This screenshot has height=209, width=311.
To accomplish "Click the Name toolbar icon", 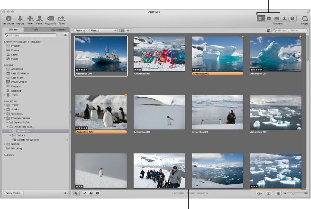I will tap(39, 18).
